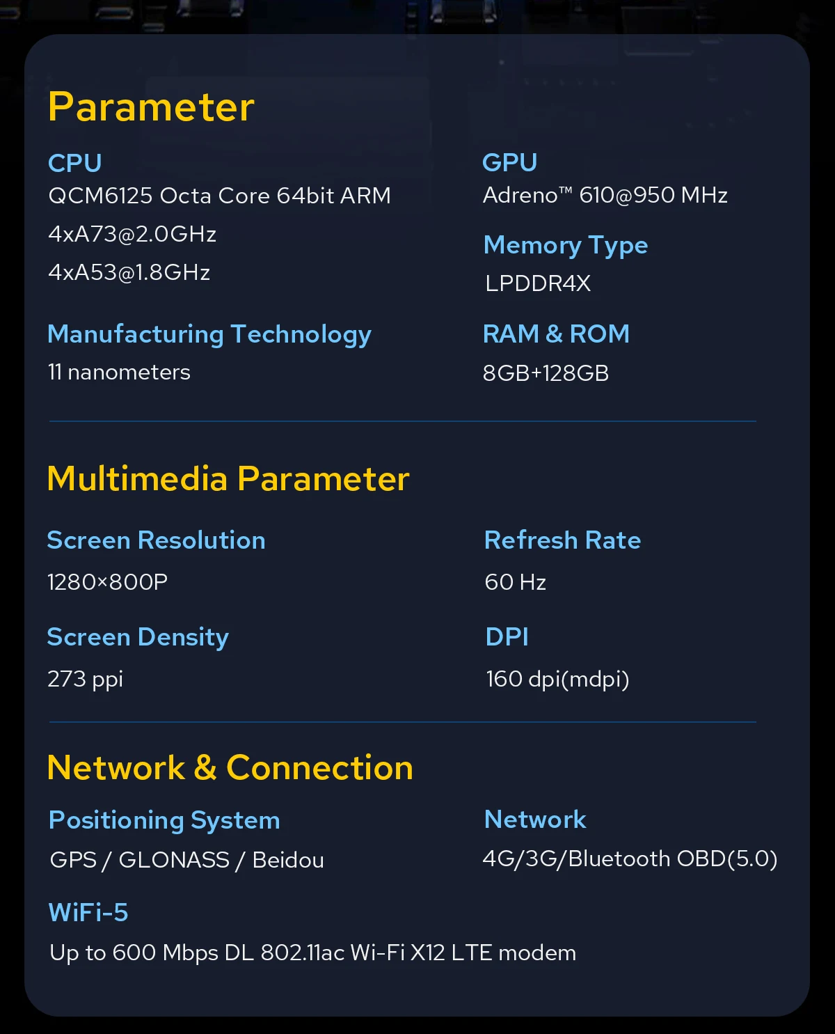Click the Manufacturing Technology label

(209, 334)
